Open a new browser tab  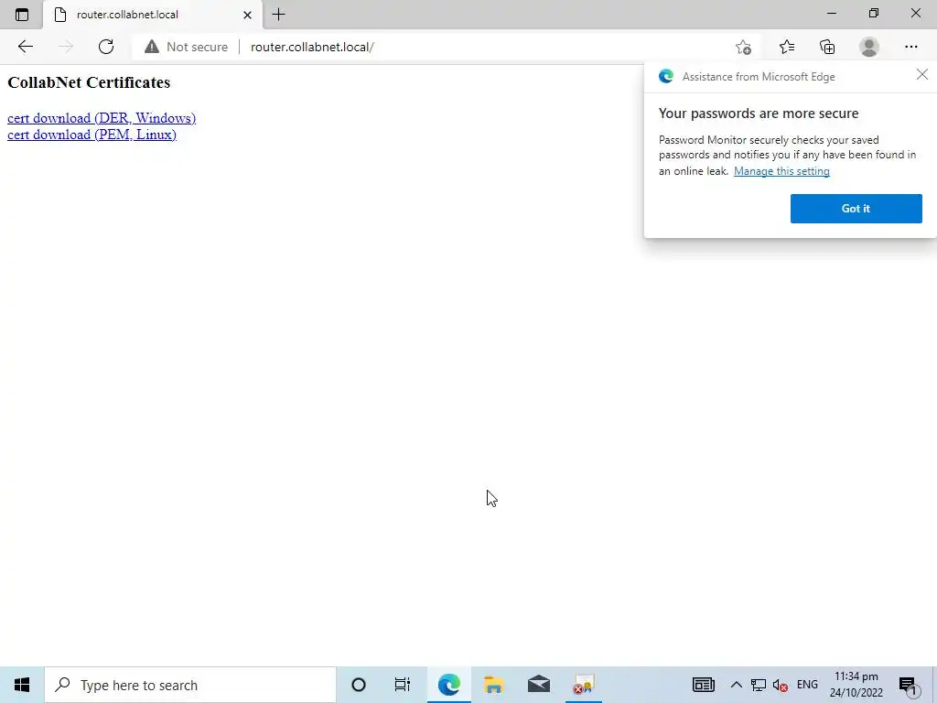point(278,15)
